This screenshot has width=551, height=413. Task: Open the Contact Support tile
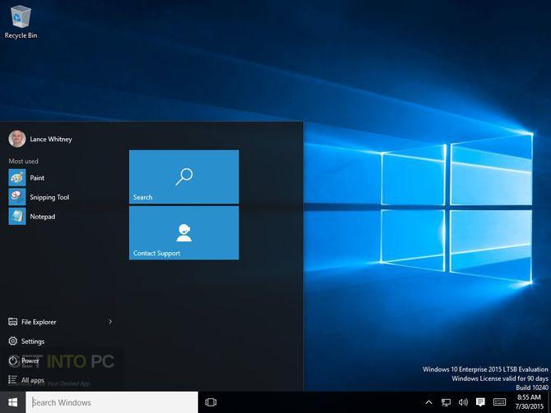click(x=183, y=233)
